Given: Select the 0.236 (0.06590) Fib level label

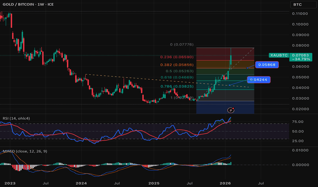Looking at the screenshot, I should [177, 57].
